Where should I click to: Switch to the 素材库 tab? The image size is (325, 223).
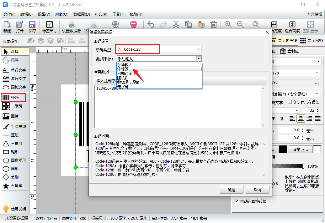point(290,51)
